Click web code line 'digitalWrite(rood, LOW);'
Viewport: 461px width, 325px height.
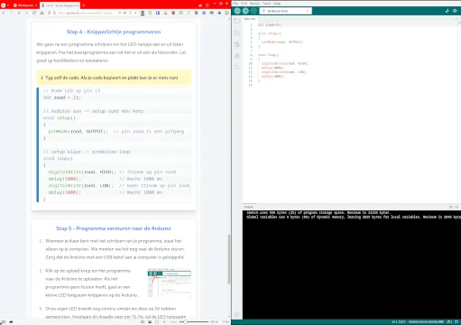pyautogui.click(x=80, y=185)
